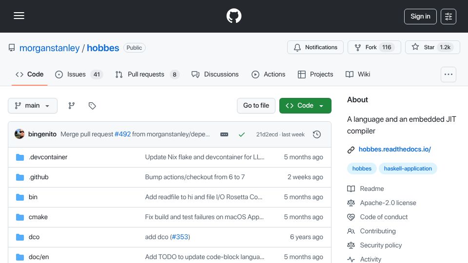View repository tags icon
Viewport: 468px width, 263px height.
92,106
